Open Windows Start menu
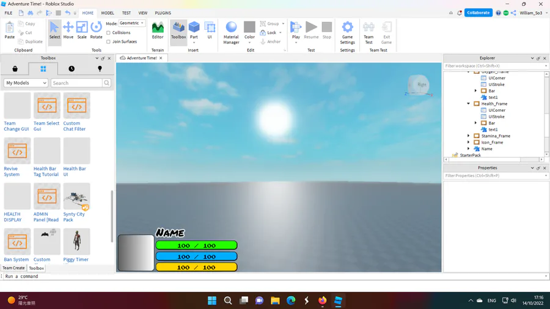 tap(212, 300)
